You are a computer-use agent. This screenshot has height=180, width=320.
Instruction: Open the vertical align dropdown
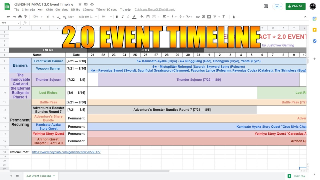[174, 17]
